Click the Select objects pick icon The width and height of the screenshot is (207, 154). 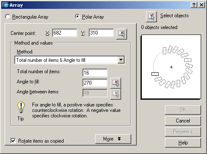coord(151,17)
